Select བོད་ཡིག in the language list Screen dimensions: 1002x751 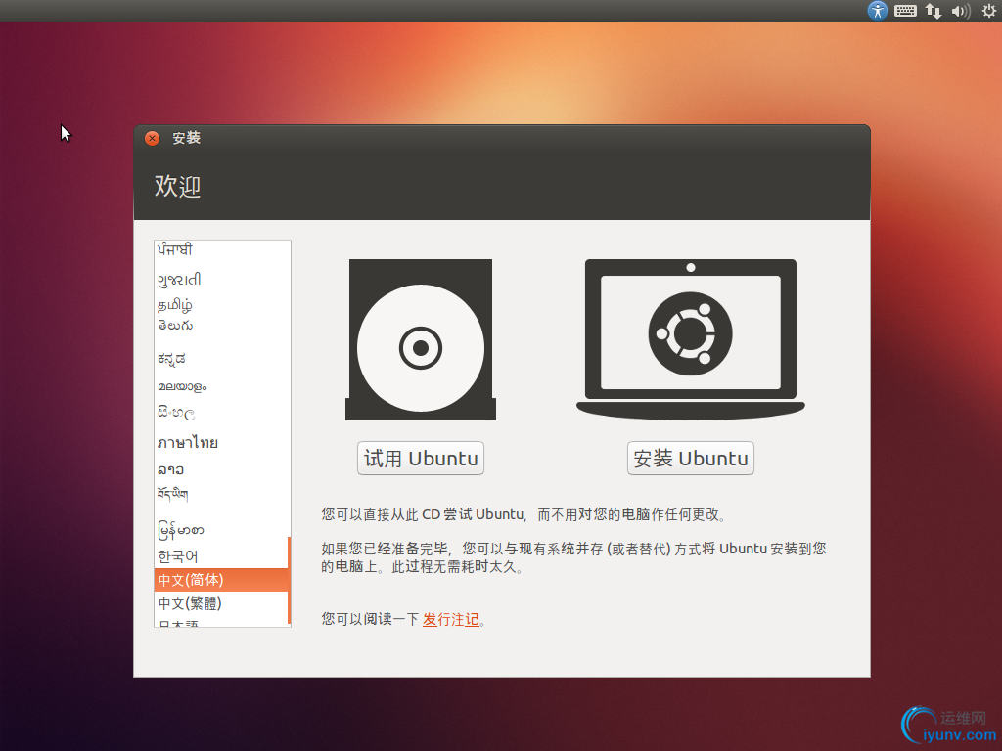[x=221, y=494]
